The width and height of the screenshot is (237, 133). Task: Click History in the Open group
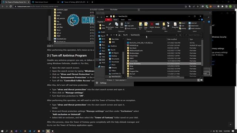pos(183,28)
